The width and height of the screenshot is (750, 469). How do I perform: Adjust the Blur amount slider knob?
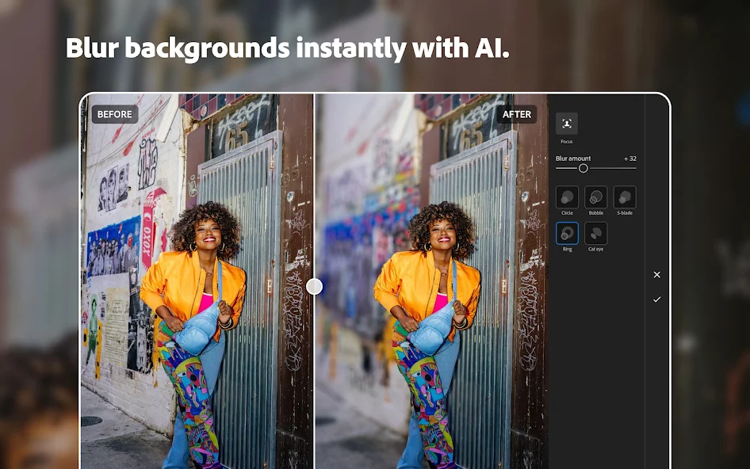pyautogui.click(x=584, y=167)
